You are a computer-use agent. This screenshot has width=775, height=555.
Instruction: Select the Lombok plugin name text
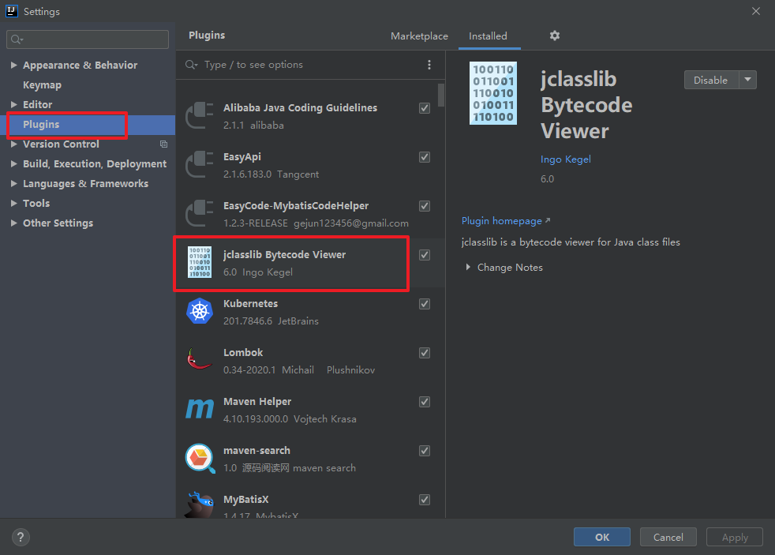tap(243, 352)
